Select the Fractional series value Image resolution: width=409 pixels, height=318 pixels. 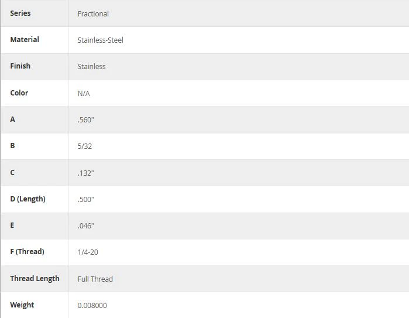93,14
